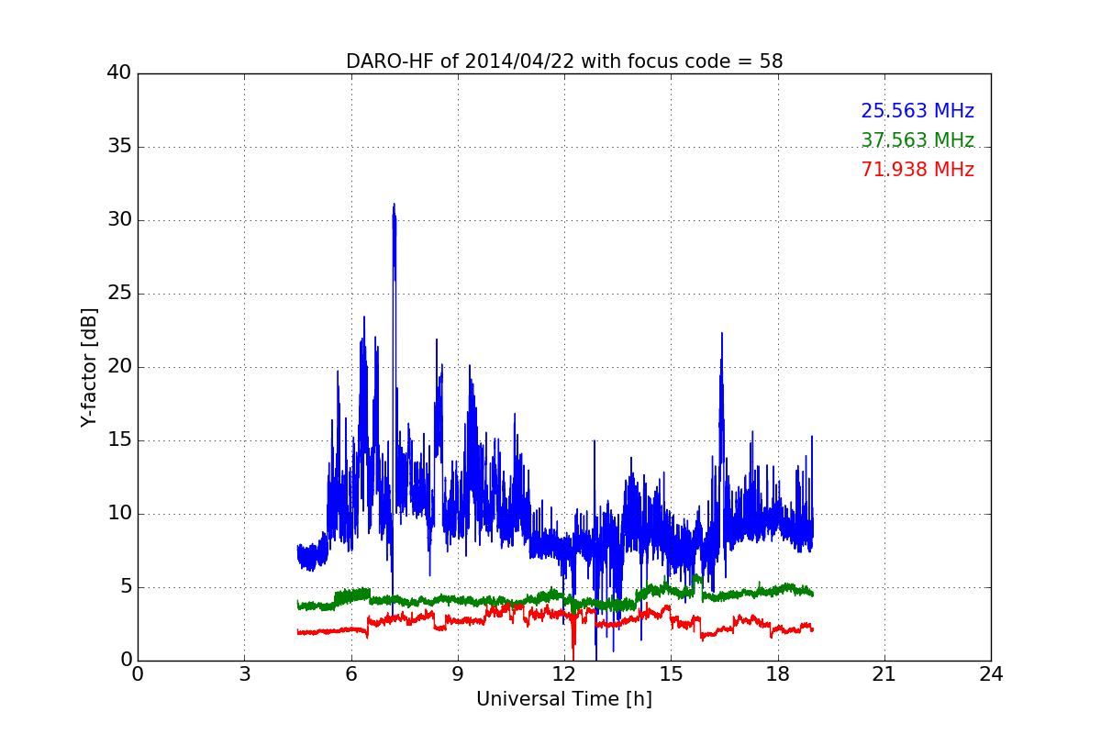The height and width of the screenshot is (734, 1101).
Task: Click the x-axis tick label 9
Action: 458,674
